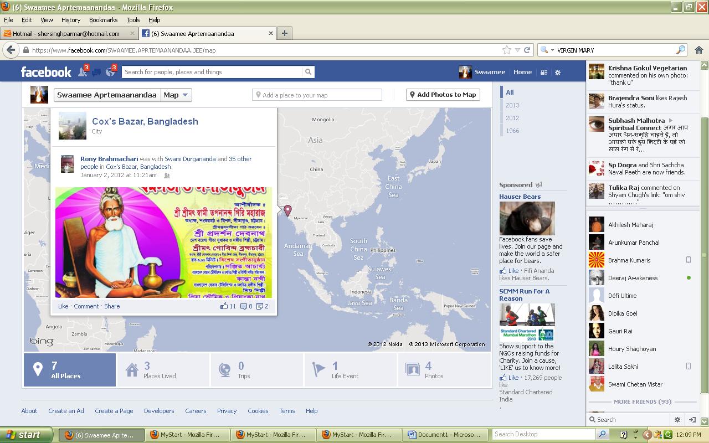709x443 pixels.
Task: Go back with Firefox's back arrow
Action: 11,50
